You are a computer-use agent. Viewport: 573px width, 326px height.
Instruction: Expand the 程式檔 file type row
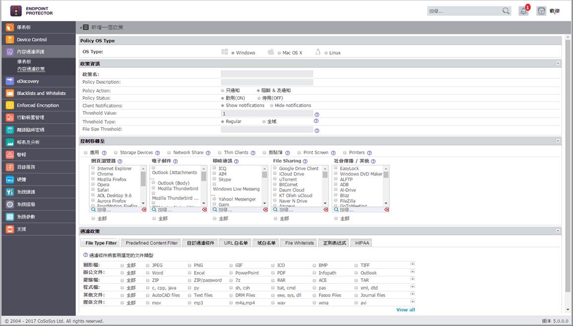(x=412, y=286)
